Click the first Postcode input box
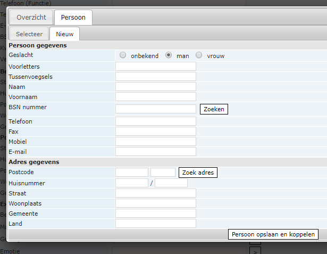The width and height of the screenshot is (327, 254). [x=132, y=173]
